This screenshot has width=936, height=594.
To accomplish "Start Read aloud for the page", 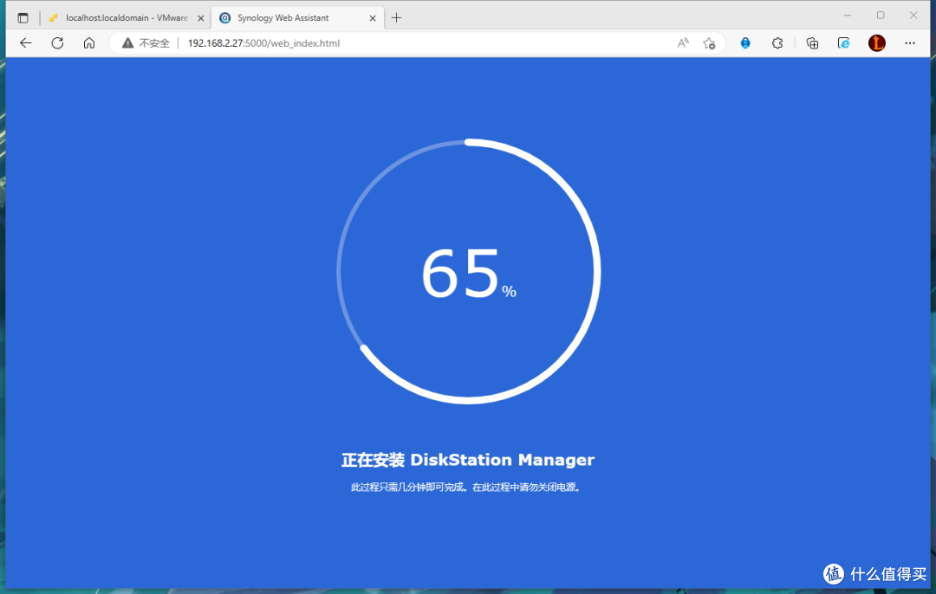I will point(682,42).
